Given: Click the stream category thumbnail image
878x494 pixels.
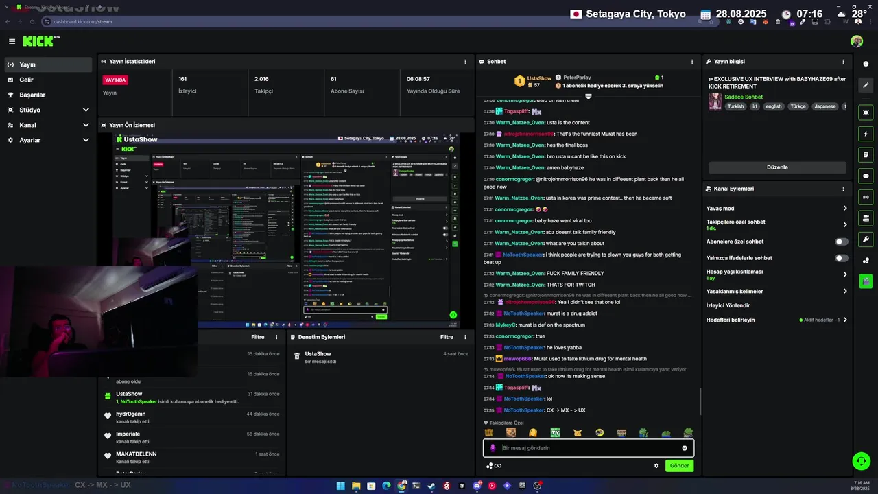Looking at the screenshot, I should pos(715,102).
